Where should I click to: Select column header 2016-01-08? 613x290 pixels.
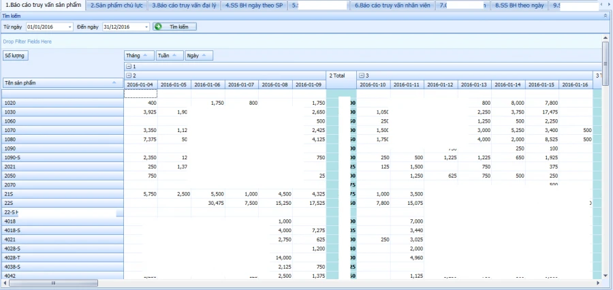(x=275, y=84)
